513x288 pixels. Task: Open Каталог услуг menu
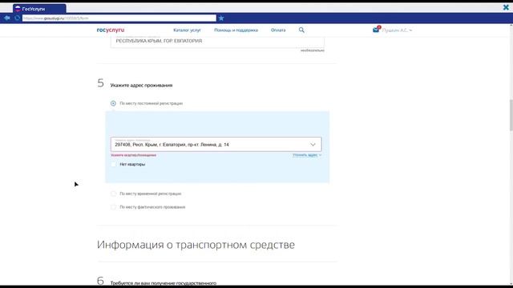point(187,30)
